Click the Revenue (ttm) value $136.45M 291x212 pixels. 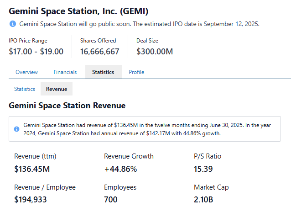[33, 169]
